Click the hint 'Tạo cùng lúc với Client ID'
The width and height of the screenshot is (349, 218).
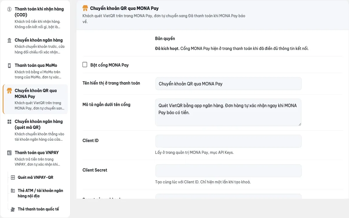point(203,182)
